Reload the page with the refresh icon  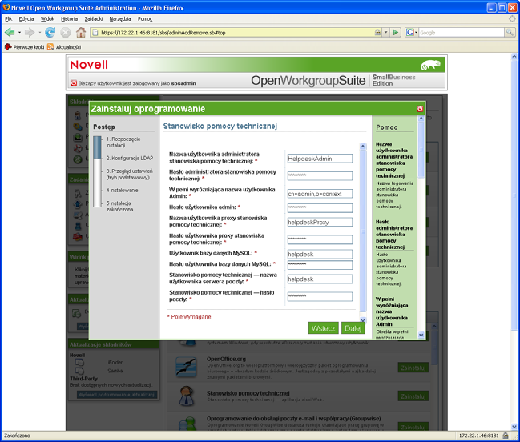coord(50,33)
